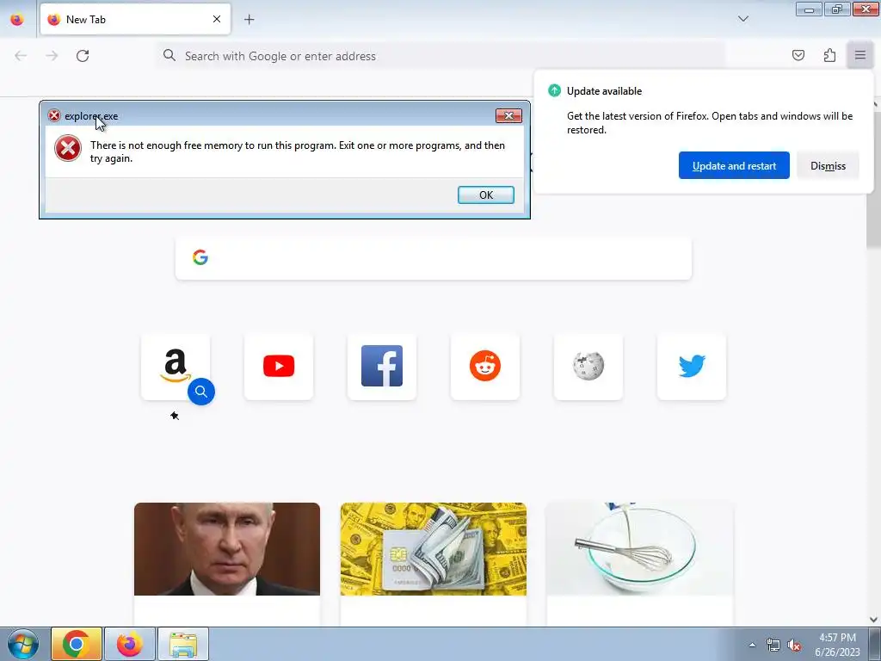Screen dimensions: 881x661
Task: Click the error icon in dialog title
Action: pyautogui.click(x=54, y=116)
